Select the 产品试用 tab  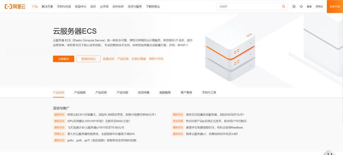tap(58, 93)
